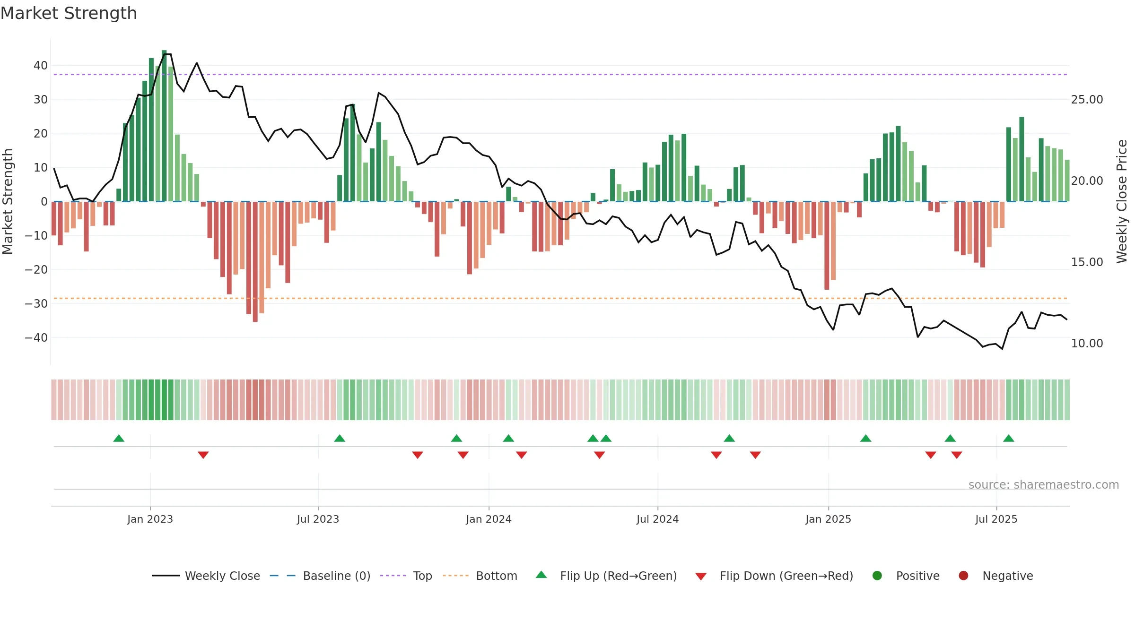Click the flip-up triangle before Jan 2023
The width and height of the screenshot is (1135, 638).
pos(119,438)
